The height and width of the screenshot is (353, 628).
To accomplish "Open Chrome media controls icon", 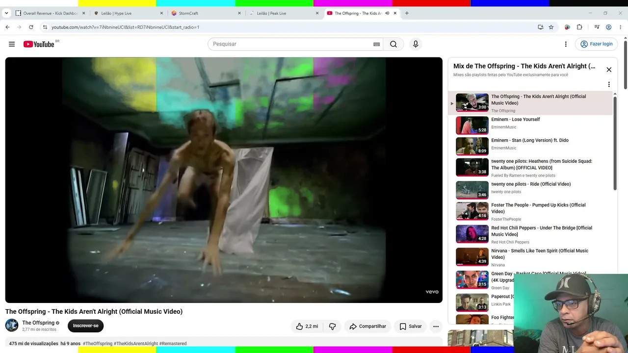I will (597, 27).
